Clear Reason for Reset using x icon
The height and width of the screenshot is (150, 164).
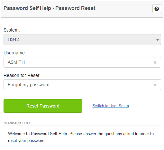[155, 85]
